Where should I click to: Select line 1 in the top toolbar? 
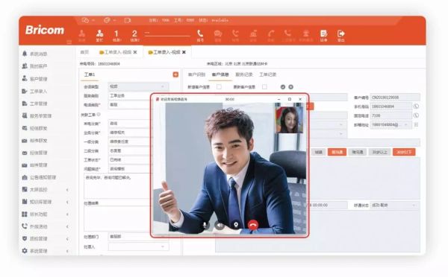coord(116,36)
